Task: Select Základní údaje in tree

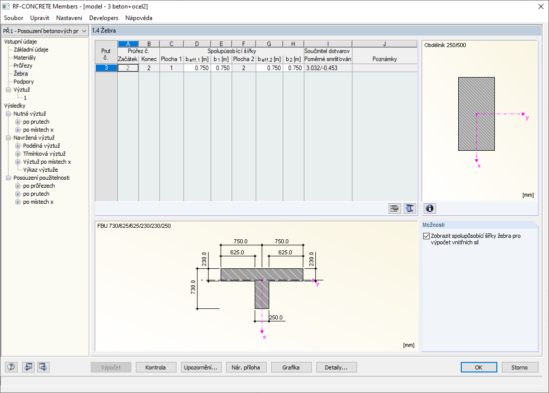Action: pos(31,50)
